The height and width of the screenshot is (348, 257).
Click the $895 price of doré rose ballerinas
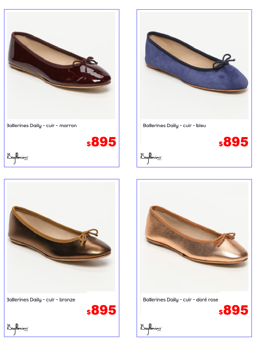[x=233, y=310]
